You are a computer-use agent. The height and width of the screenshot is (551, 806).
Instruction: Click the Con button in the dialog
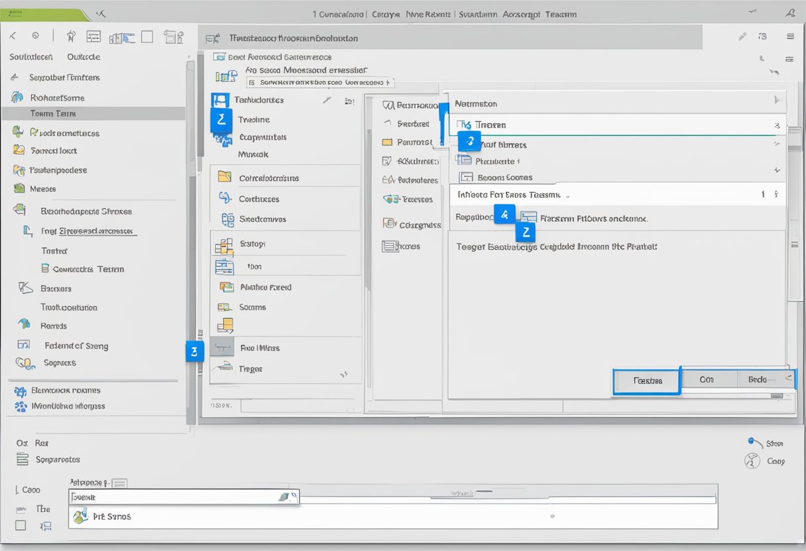[x=708, y=379]
